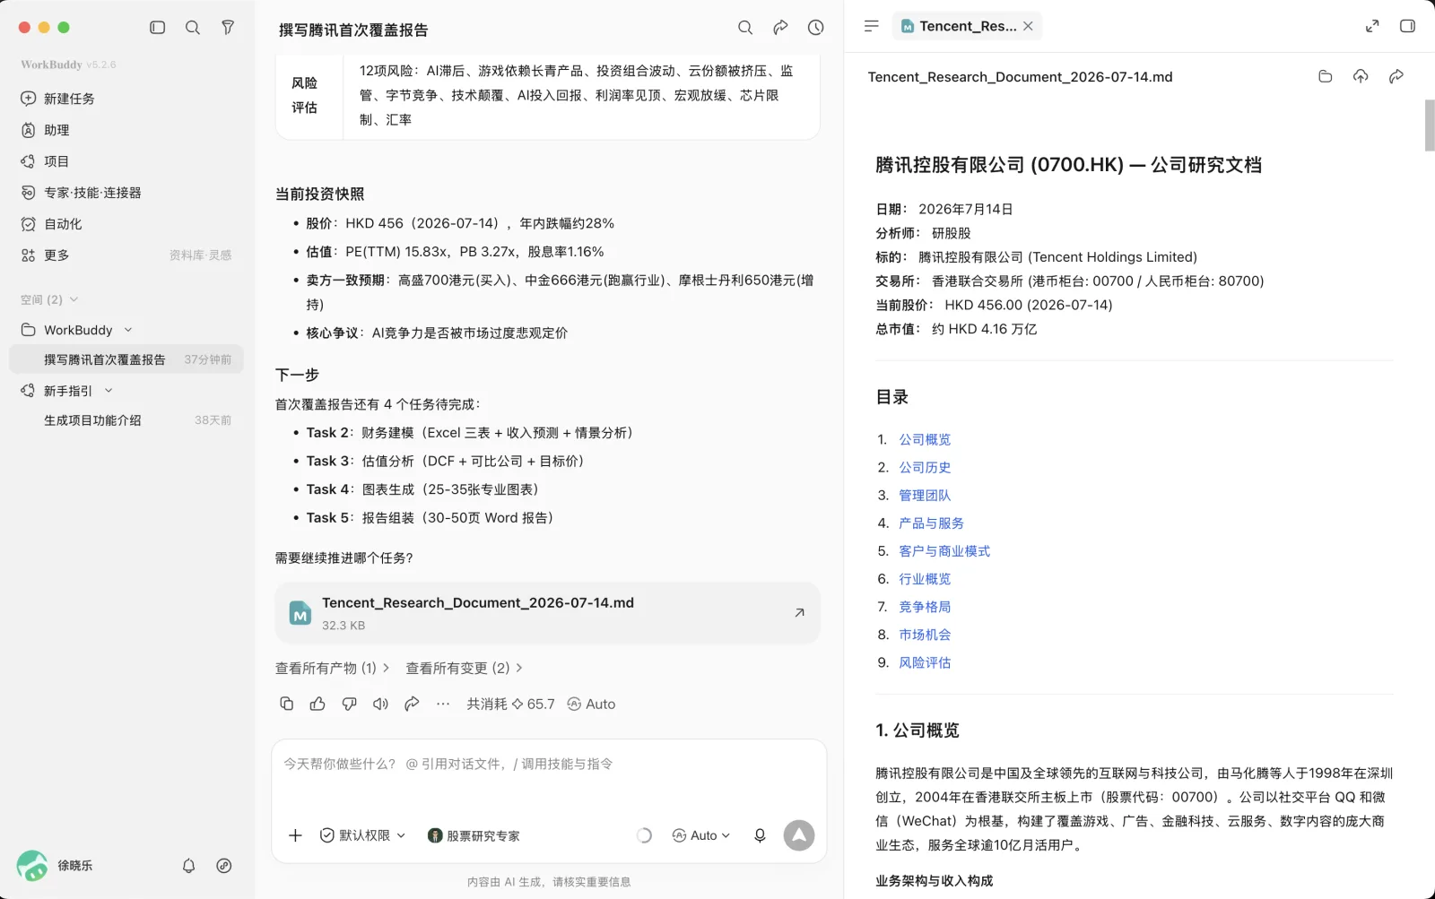Search within the conversation header

click(x=745, y=28)
